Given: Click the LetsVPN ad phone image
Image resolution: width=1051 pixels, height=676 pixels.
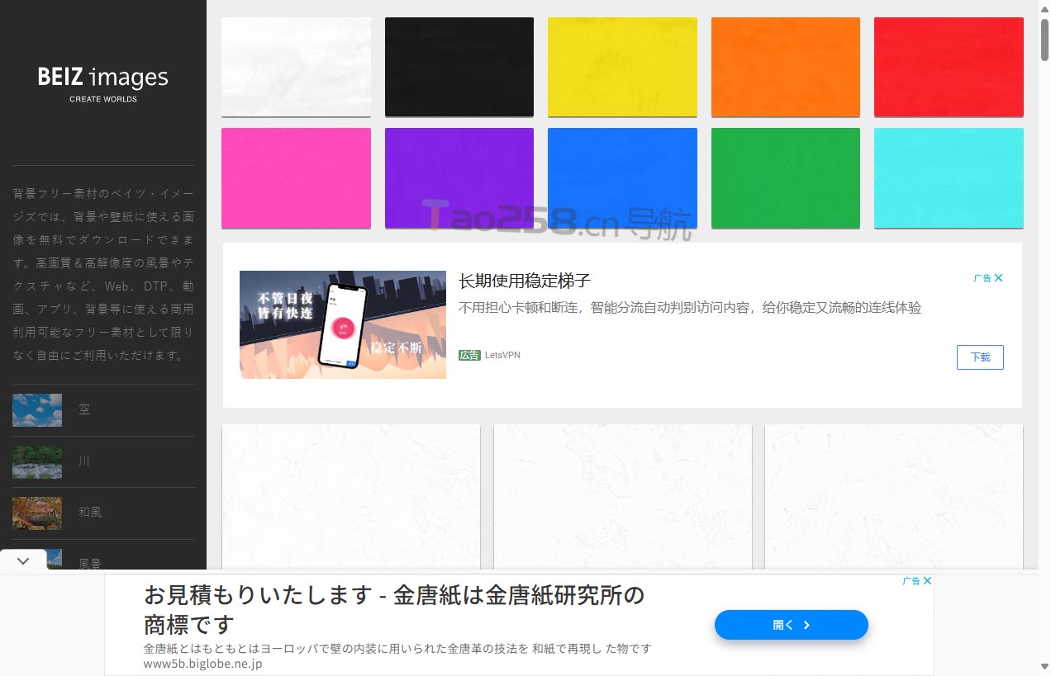Looking at the screenshot, I should (343, 324).
